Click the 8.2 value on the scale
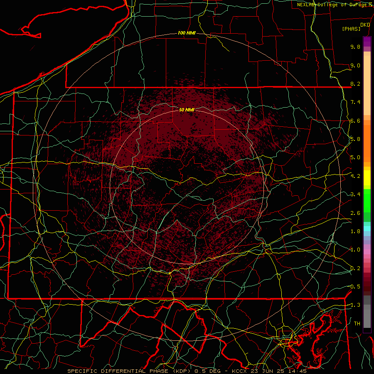Image resolution: width=374 pixels, height=374 pixels. 355,84
